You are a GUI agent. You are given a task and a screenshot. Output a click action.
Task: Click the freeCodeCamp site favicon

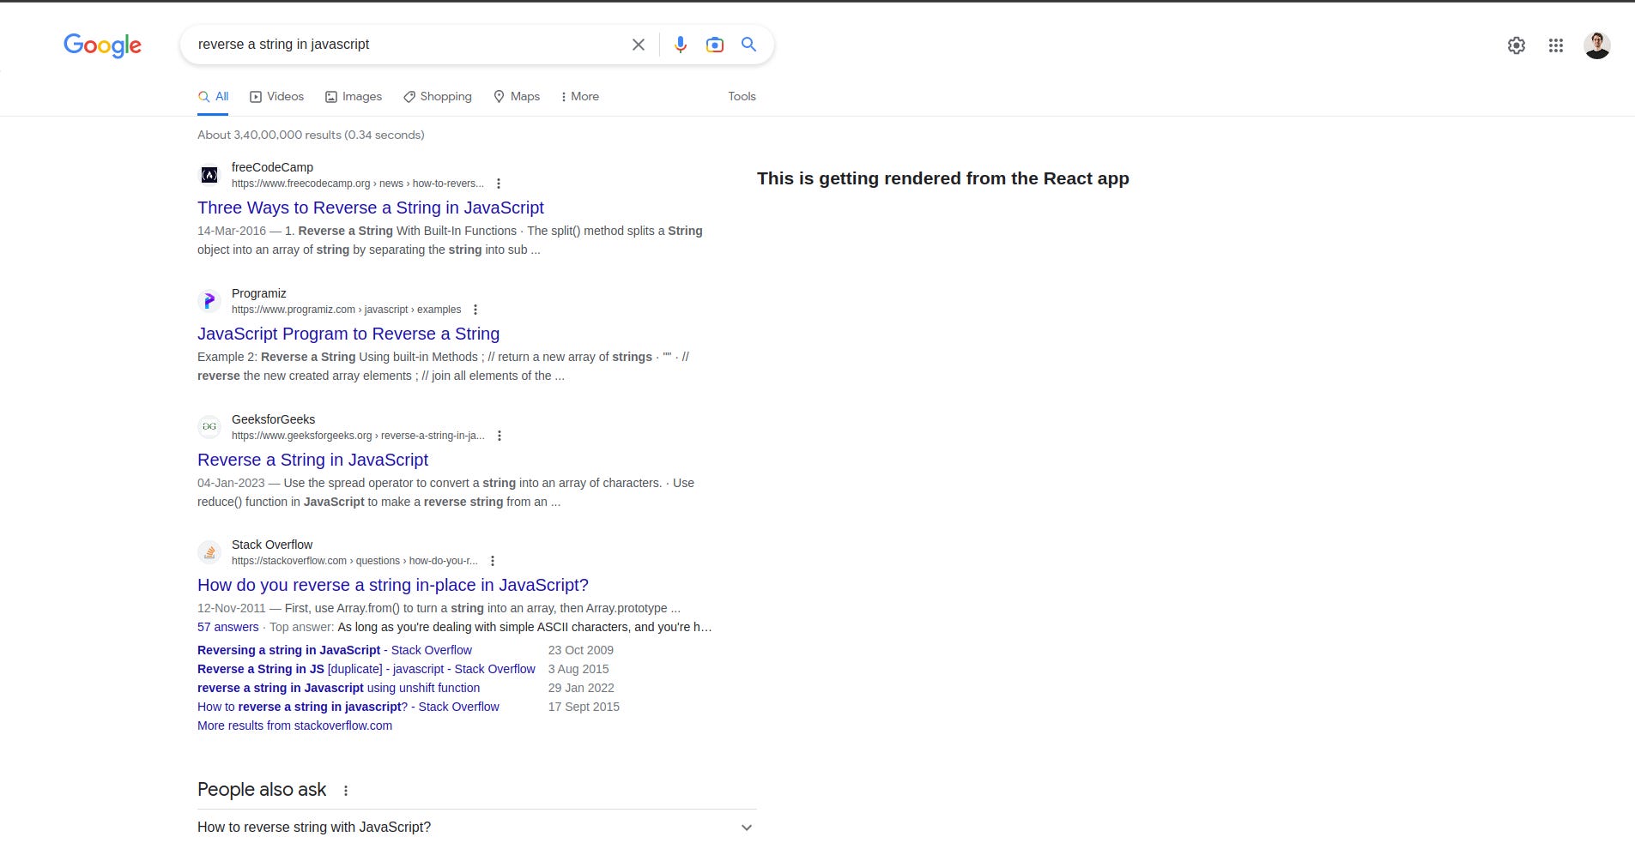209,175
